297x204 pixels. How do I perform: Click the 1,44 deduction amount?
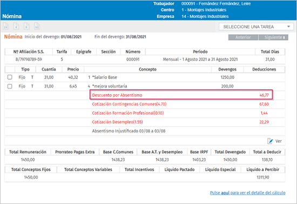264,113
